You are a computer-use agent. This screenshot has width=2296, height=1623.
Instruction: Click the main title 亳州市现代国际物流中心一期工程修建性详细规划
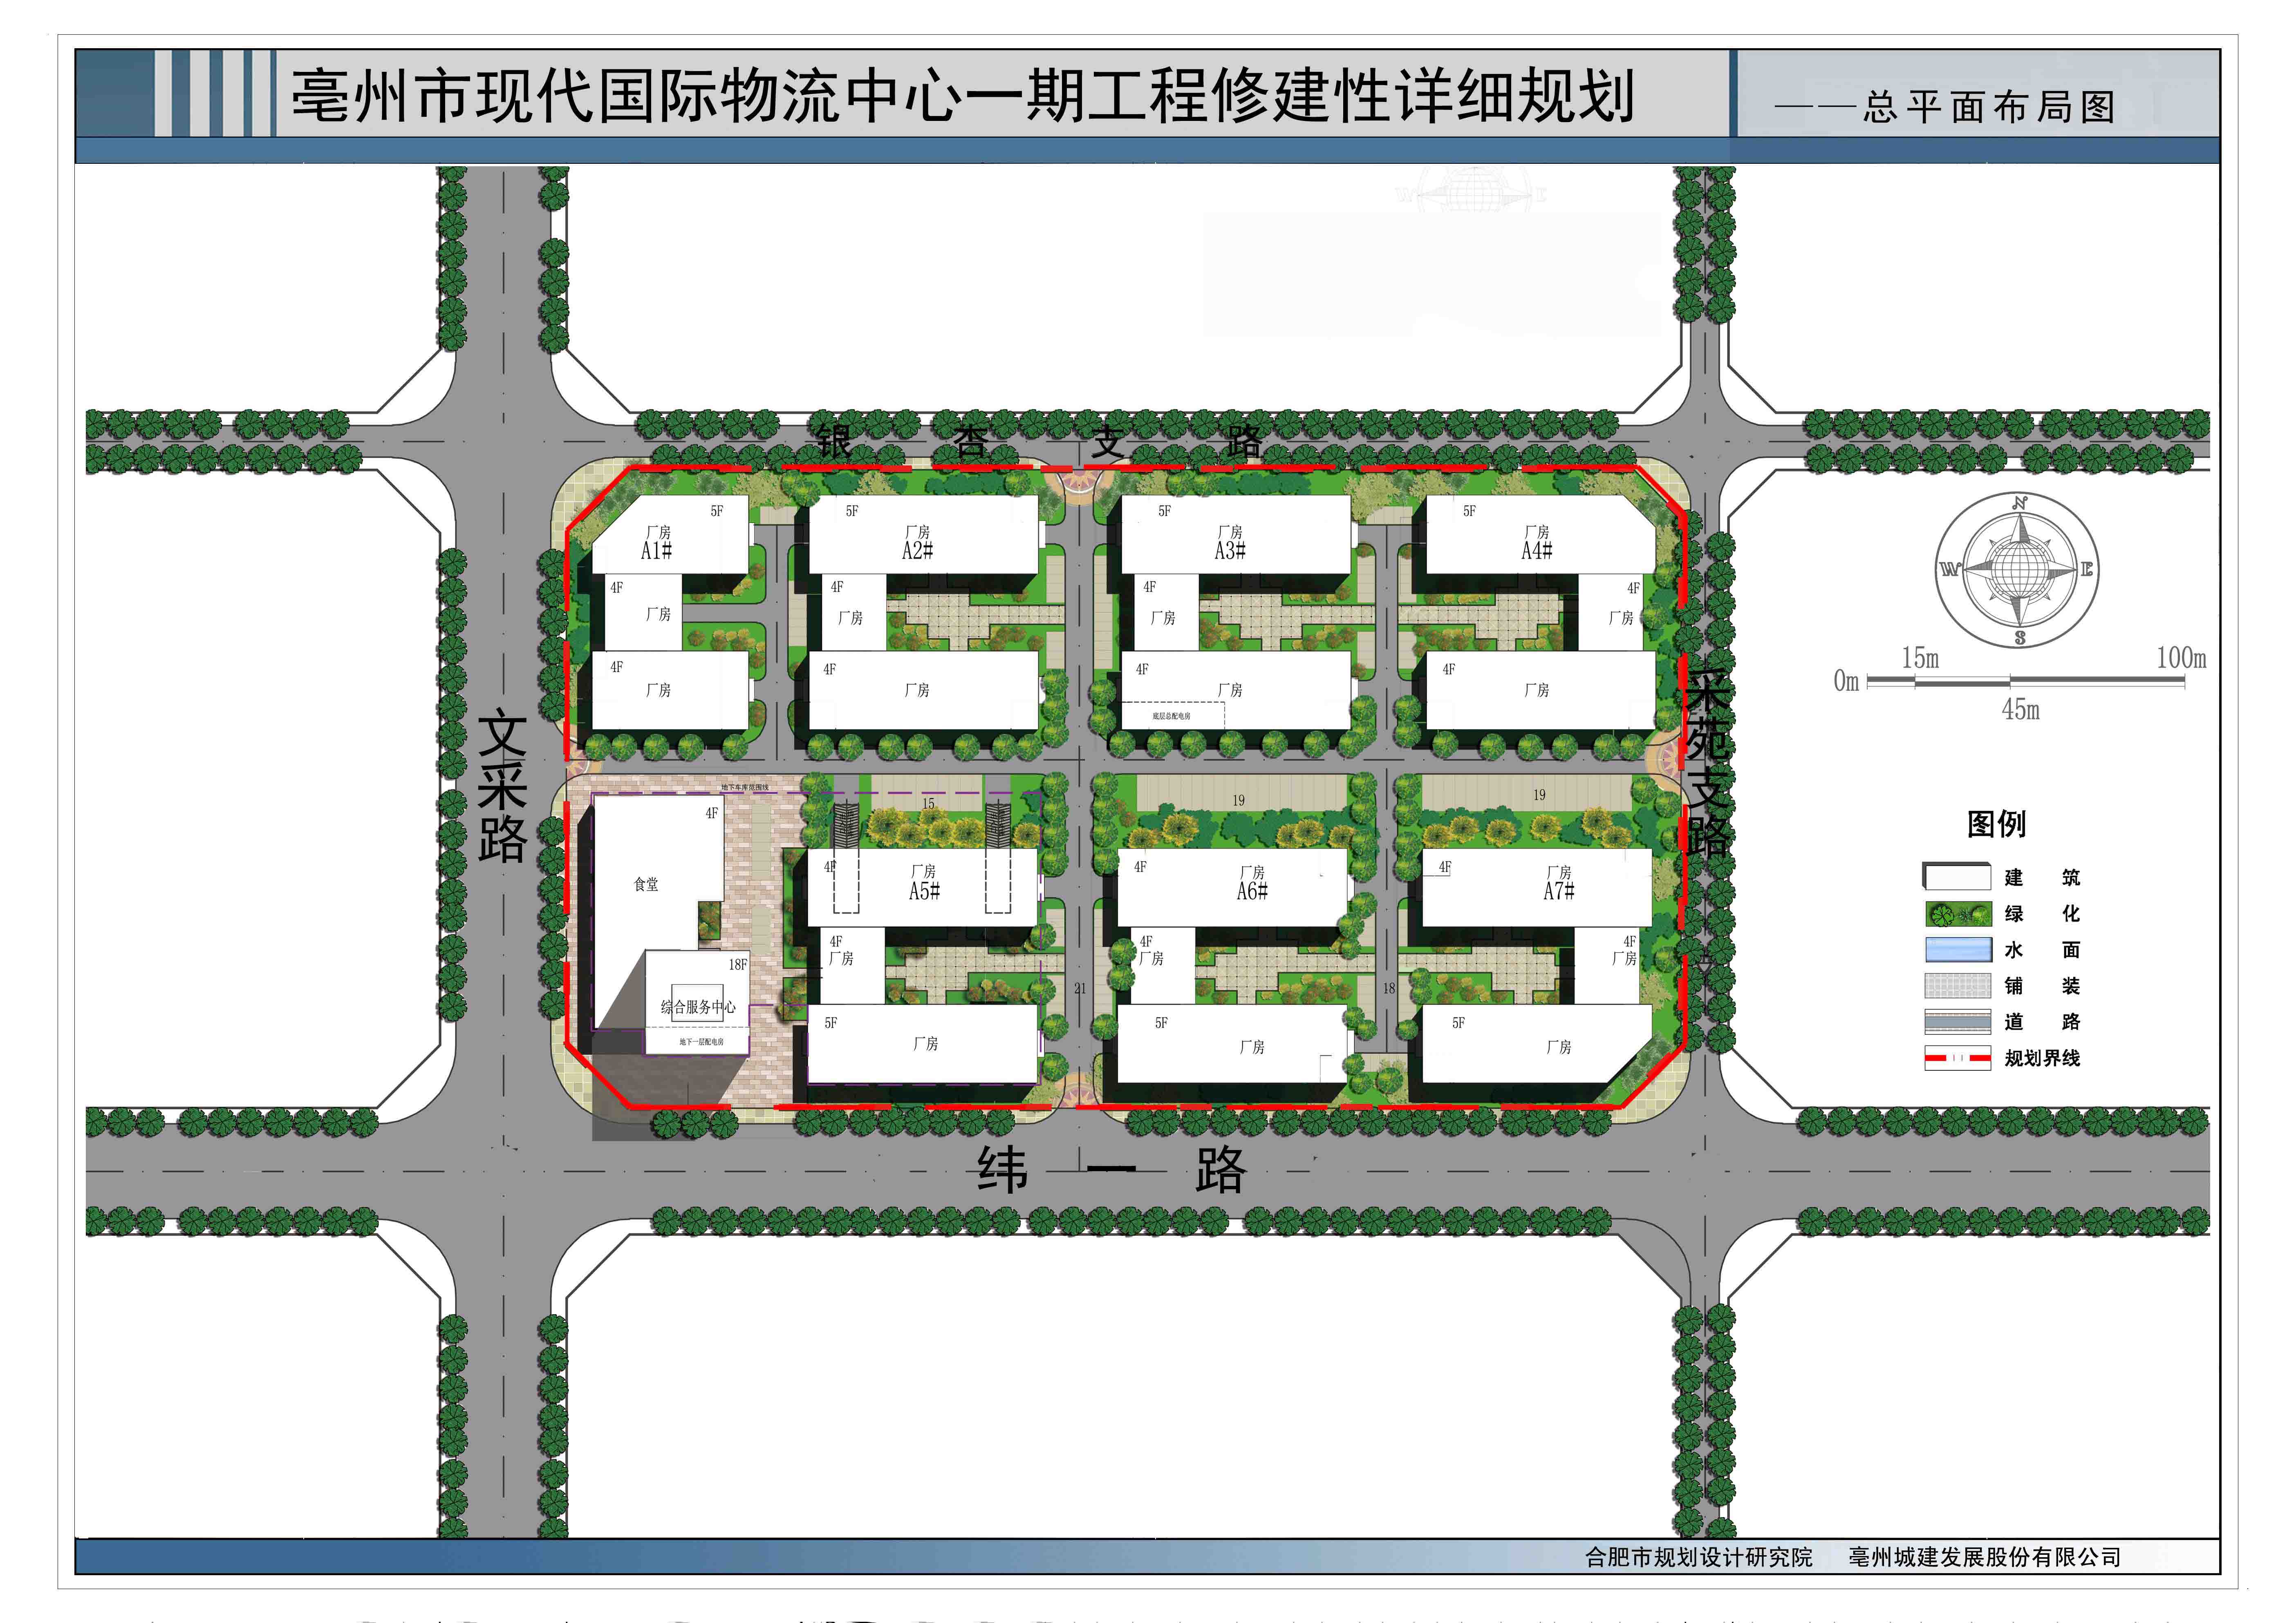(x=963, y=96)
